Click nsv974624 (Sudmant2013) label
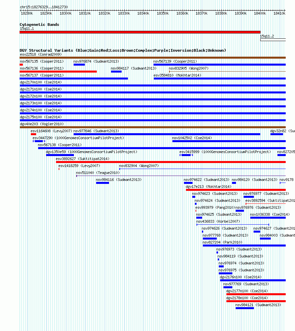The height and width of the screenshot is (331, 295). click(217, 201)
